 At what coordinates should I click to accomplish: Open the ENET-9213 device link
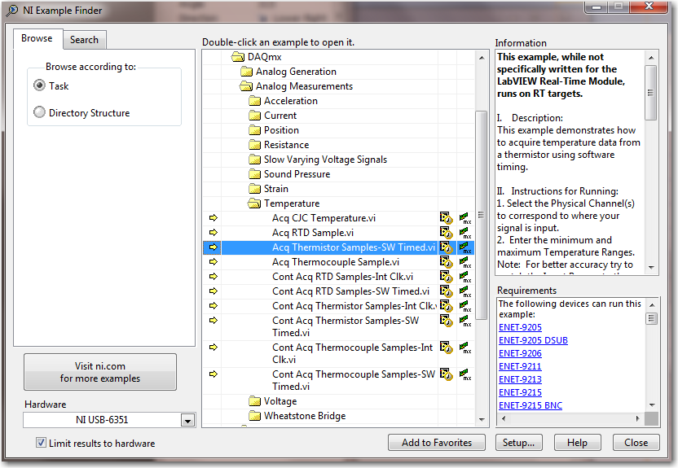point(520,379)
